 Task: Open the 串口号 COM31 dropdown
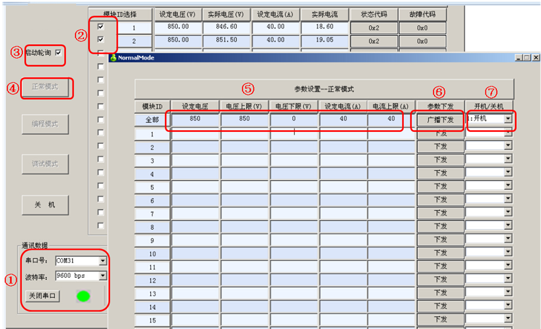103,261
